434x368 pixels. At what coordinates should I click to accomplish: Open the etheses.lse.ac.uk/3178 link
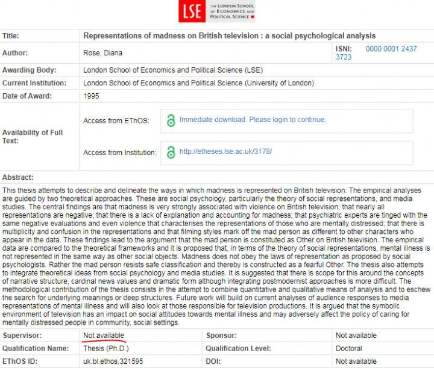[x=225, y=152]
